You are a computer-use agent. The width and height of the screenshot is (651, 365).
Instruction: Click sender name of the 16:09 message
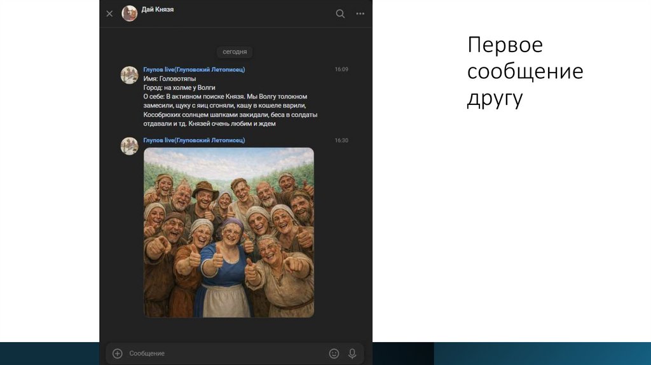tap(194, 69)
